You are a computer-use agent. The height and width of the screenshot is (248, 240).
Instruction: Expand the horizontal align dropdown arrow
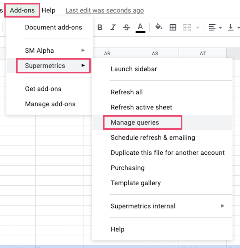[220, 28]
